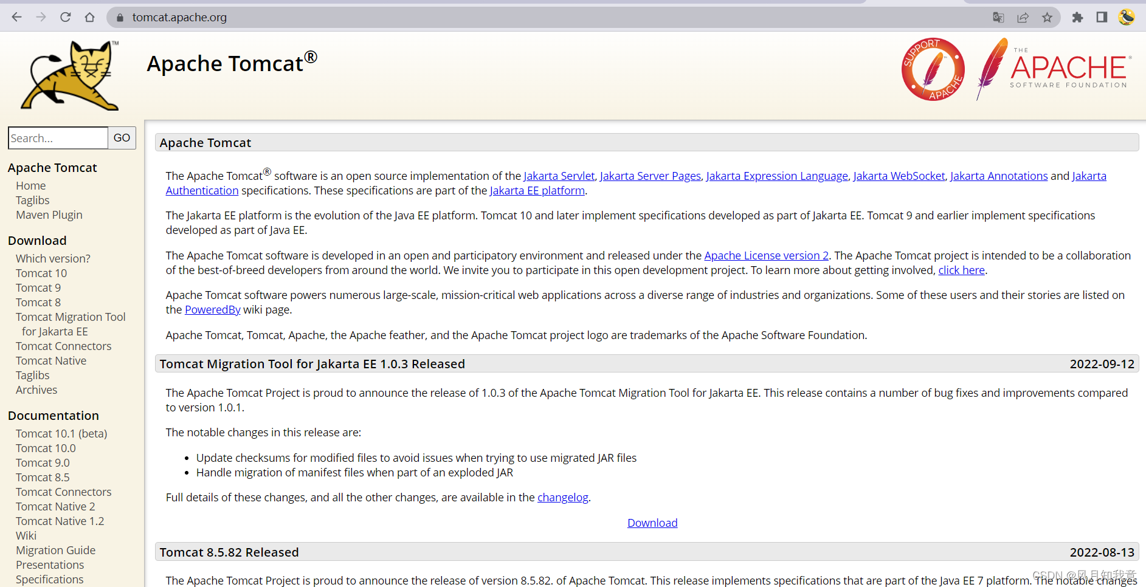Open Tomcat 10.1 (beta) documentation
Viewport: 1146px width, 587px height.
[61, 433]
